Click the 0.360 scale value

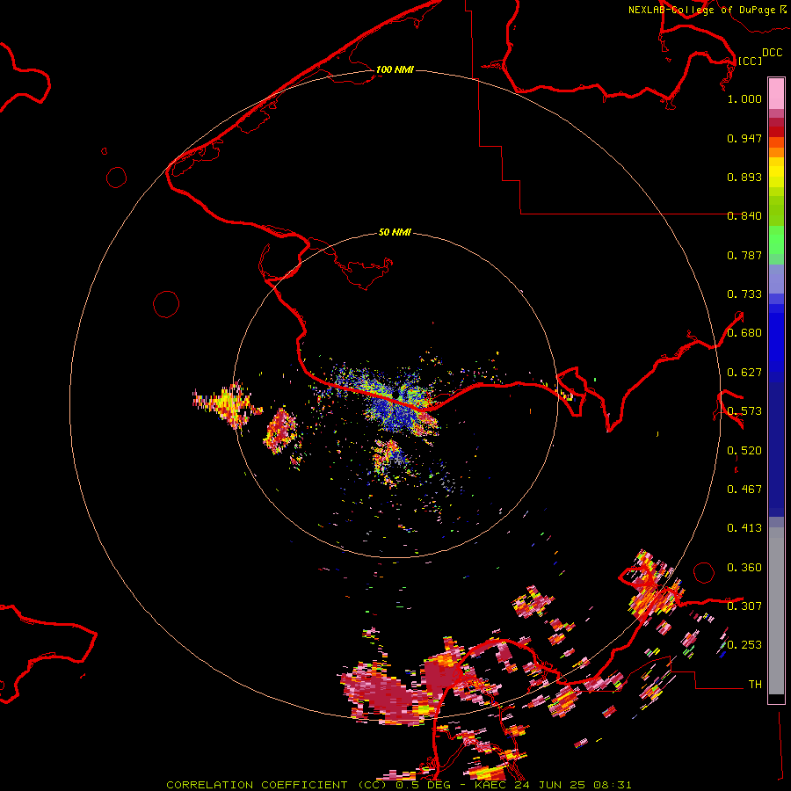click(x=744, y=568)
